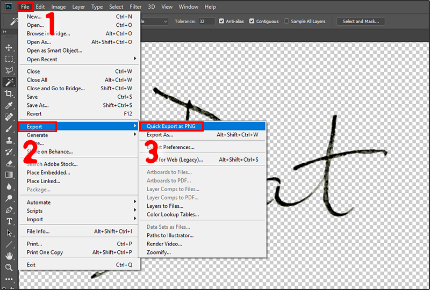Choose Close All menu item
The width and height of the screenshot is (430, 290).
click(79, 80)
